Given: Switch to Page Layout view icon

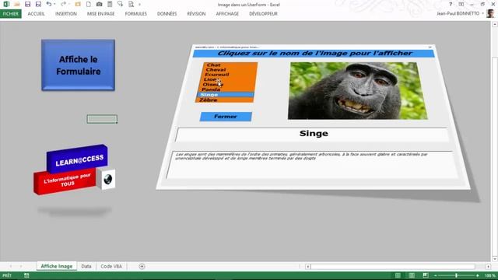Looking at the screenshot, I should [x=412, y=275].
